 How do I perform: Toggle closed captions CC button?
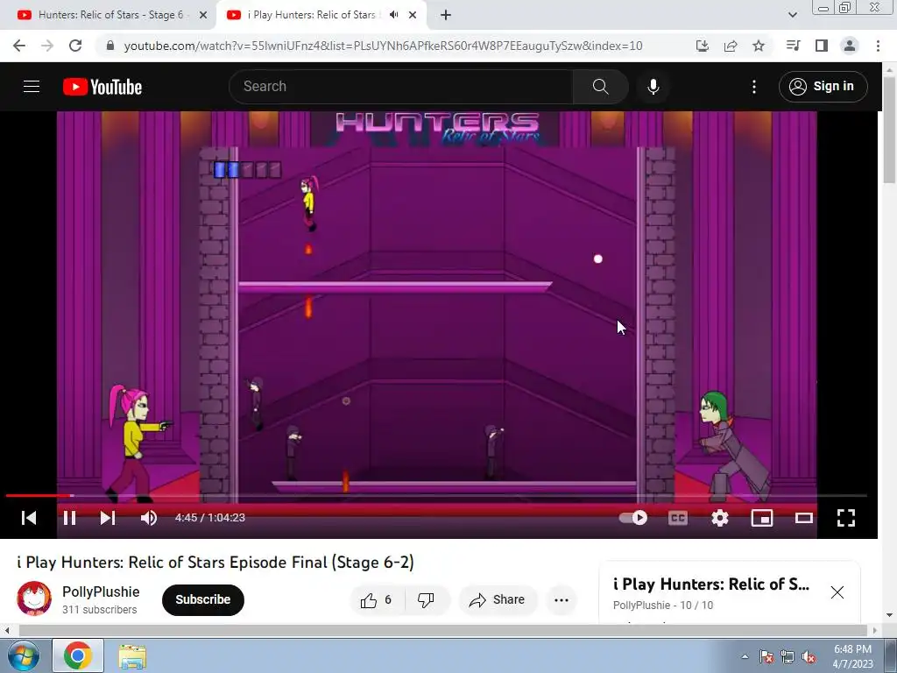pos(677,518)
